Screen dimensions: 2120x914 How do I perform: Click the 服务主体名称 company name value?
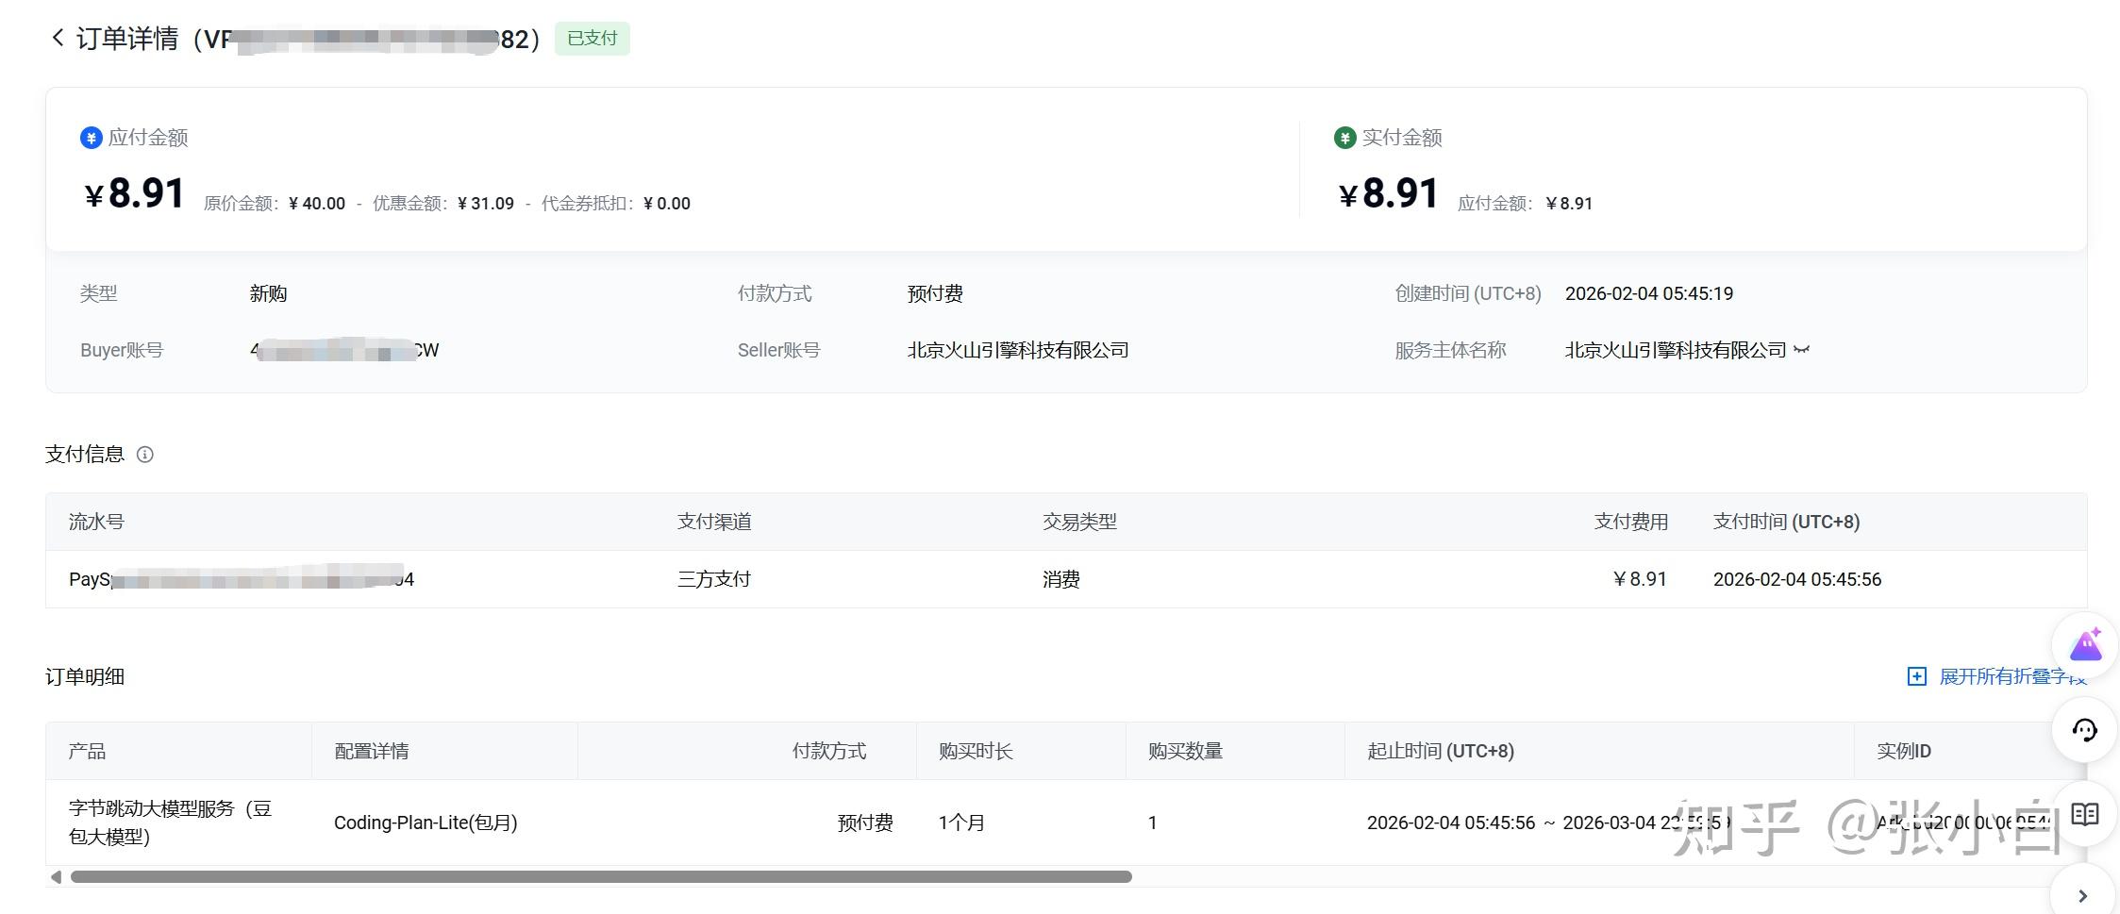(x=1676, y=350)
